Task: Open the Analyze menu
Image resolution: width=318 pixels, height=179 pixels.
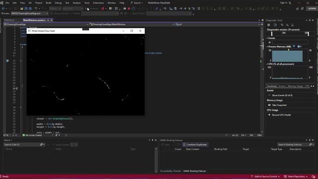Action: tap(77, 3)
